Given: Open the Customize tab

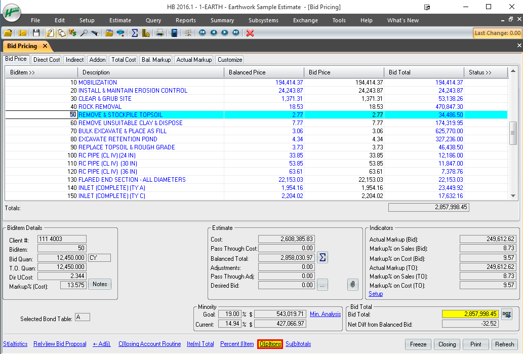Looking at the screenshot, I should click(x=230, y=60).
